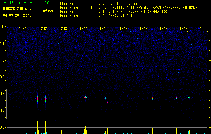Click the 1.0 kHz frequency tick label
The height and width of the screenshot is (134, 211).
point(3,60)
